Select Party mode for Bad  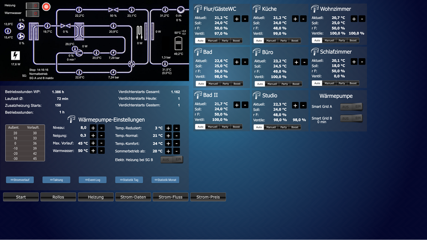(225, 84)
